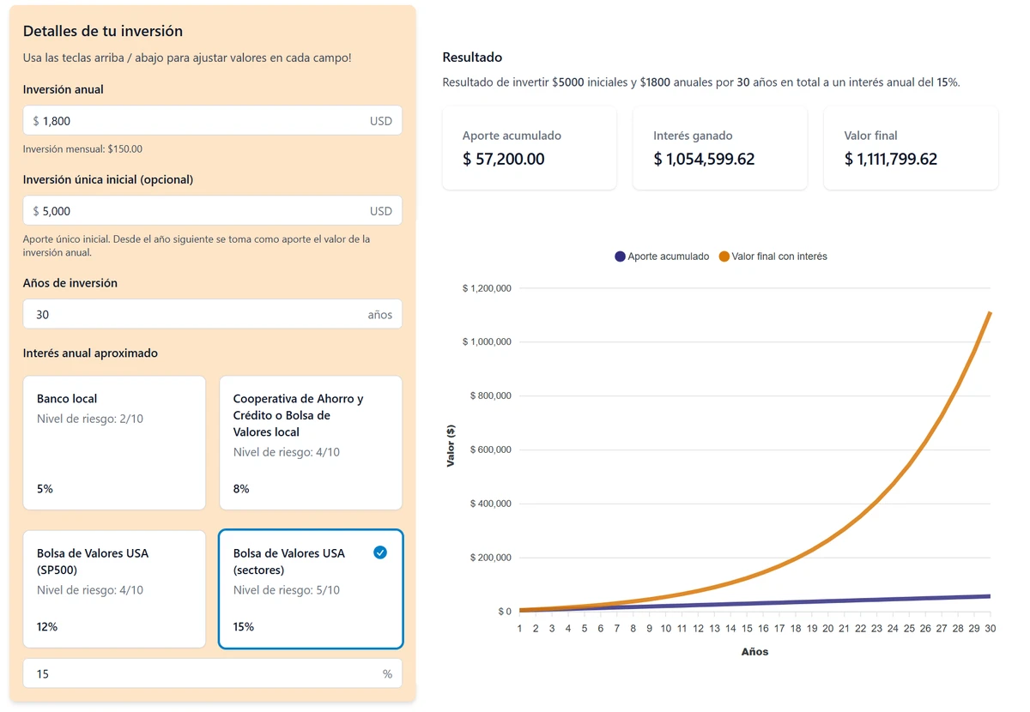
Task: Click the Interés ganado result card
Action: coord(720,148)
